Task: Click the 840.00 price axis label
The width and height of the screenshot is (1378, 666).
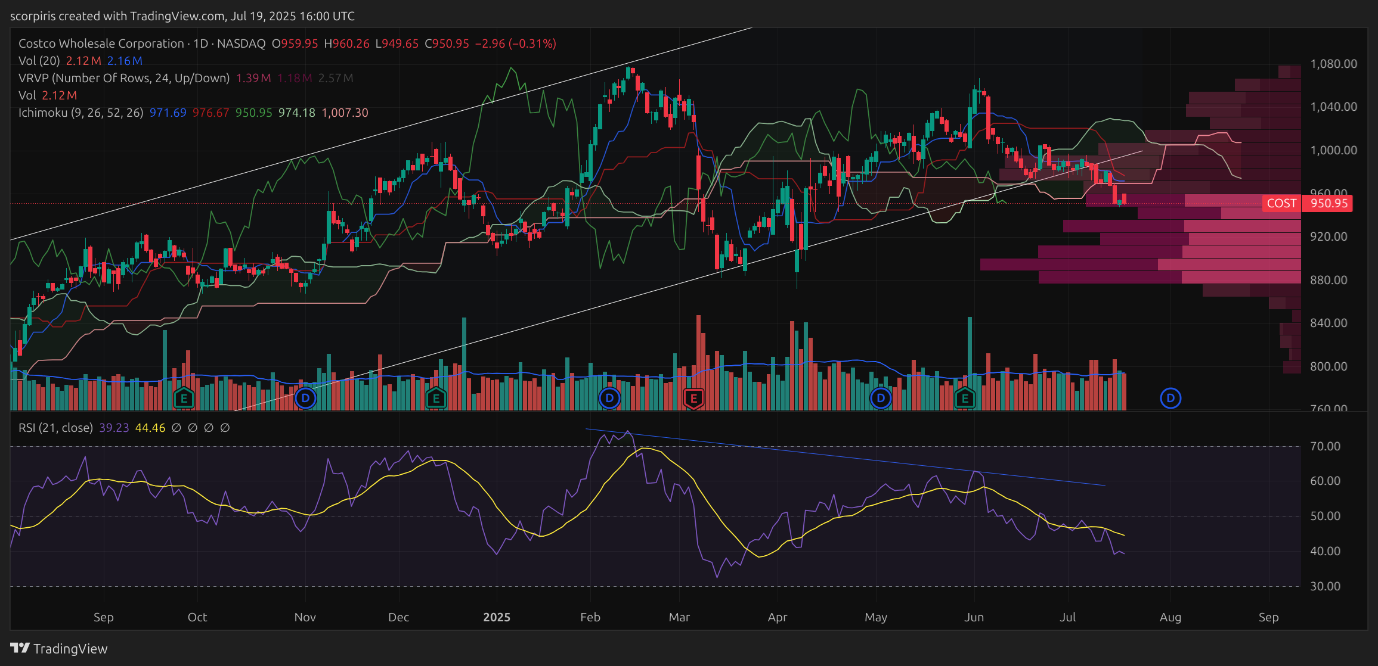Action: (x=1329, y=323)
